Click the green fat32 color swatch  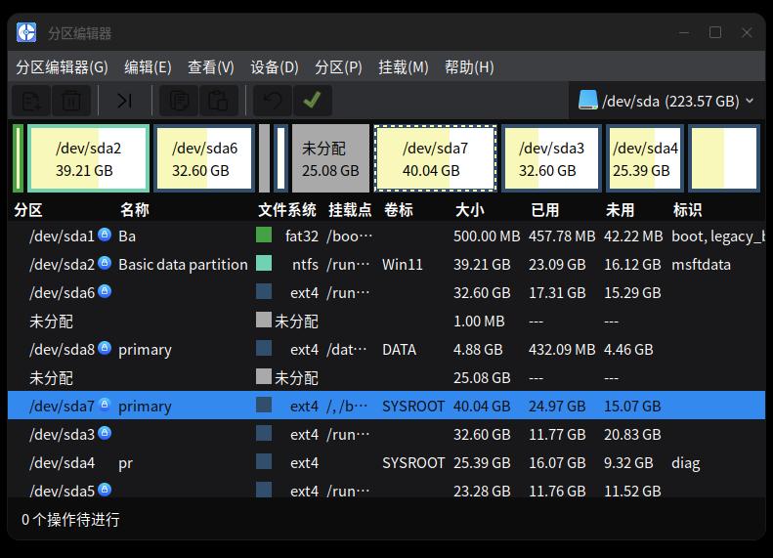coord(264,235)
